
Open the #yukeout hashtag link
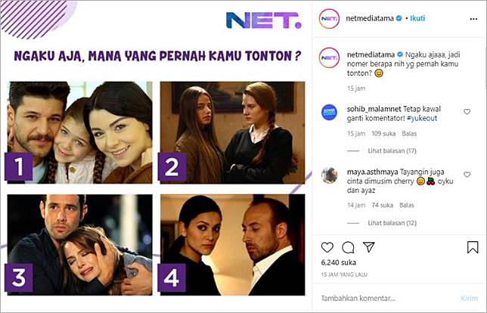pyautogui.click(x=422, y=118)
